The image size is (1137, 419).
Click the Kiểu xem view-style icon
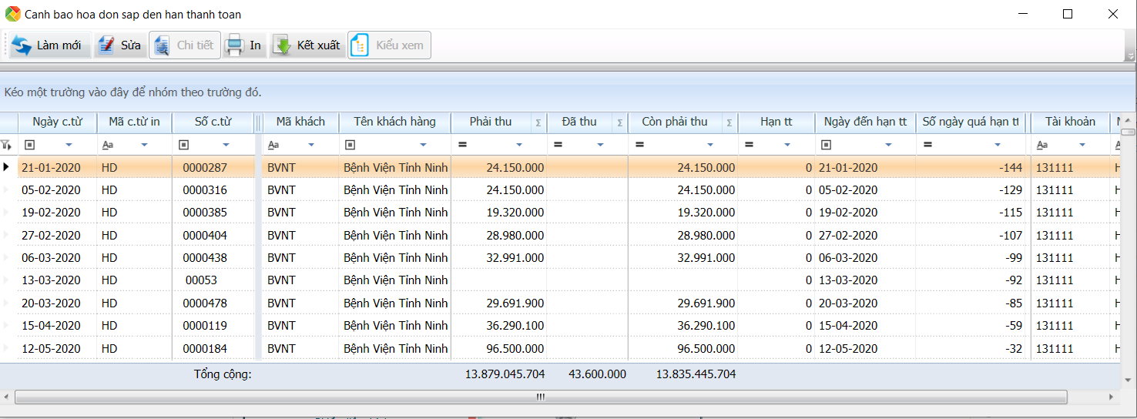click(x=360, y=45)
